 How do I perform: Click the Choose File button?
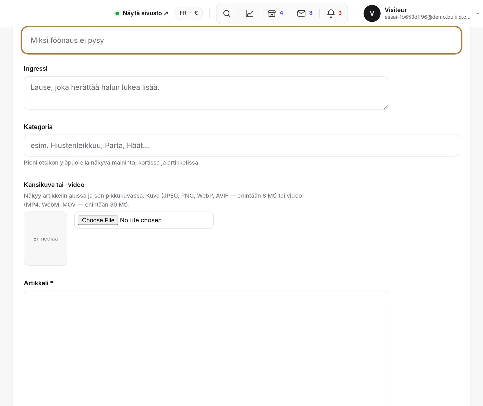(98, 220)
